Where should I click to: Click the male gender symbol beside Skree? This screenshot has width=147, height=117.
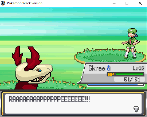click(109, 68)
